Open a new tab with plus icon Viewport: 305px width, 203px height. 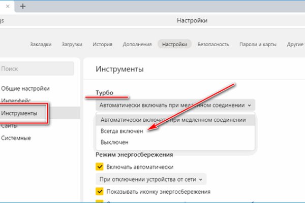[22, 6]
